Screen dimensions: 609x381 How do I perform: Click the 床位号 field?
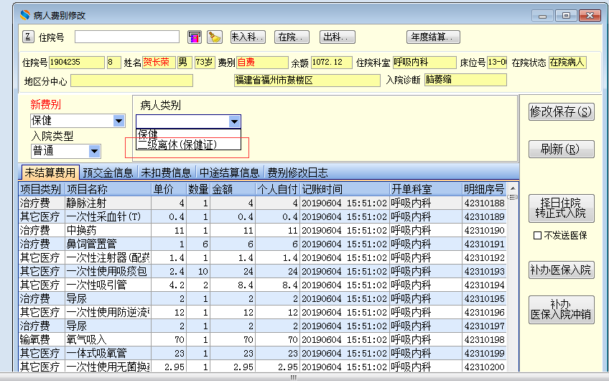[497, 63]
